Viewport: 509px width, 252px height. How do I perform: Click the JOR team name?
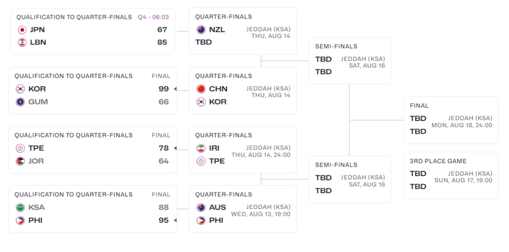point(36,161)
